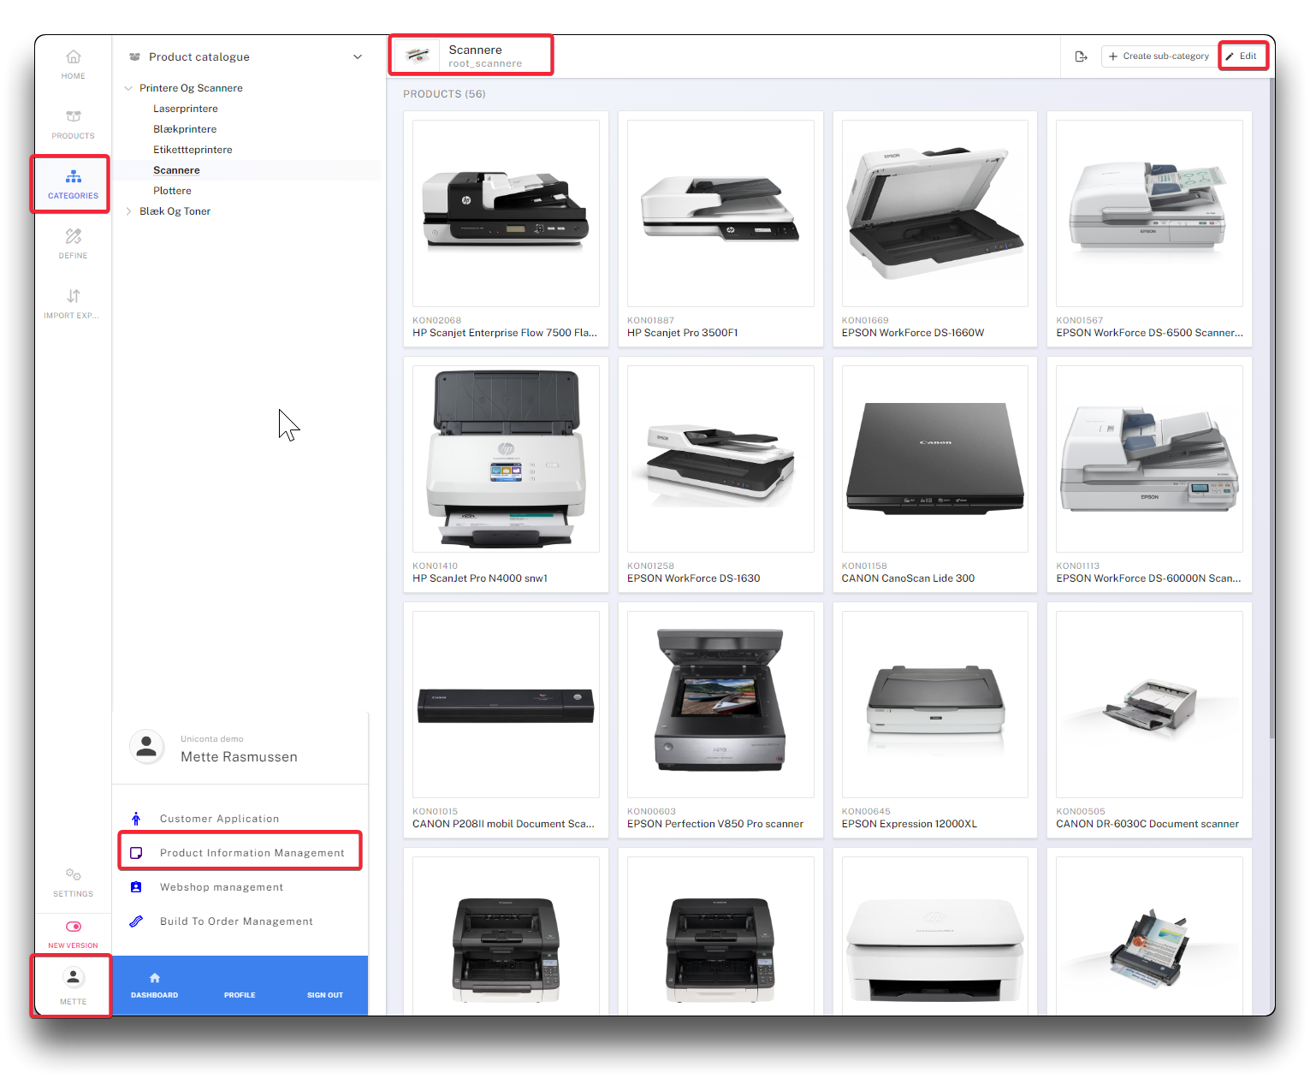Open the CANON CanoScan Lide 300 product thumbnail
Screen dimensions: 1310x1078
pyautogui.click(x=934, y=459)
